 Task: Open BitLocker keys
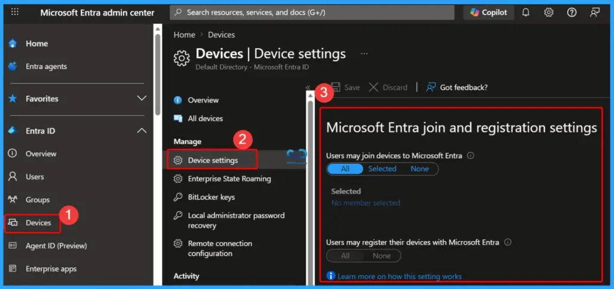(x=211, y=197)
